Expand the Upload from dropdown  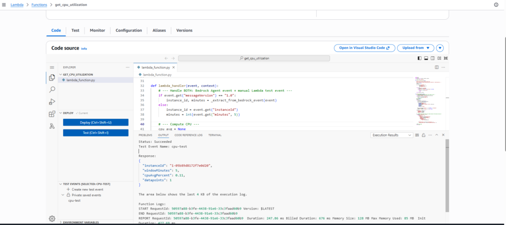(415, 48)
